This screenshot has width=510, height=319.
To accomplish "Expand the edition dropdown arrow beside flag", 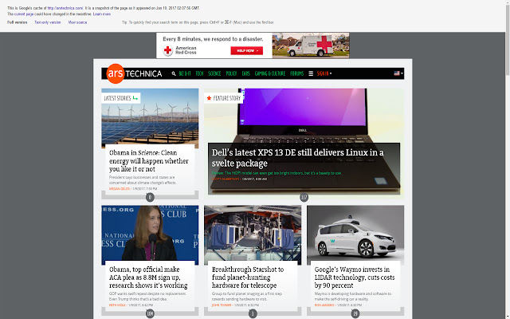I will [x=402, y=73].
